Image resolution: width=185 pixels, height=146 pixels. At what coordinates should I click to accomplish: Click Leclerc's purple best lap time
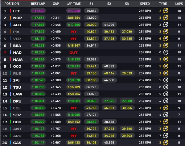(38, 11)
